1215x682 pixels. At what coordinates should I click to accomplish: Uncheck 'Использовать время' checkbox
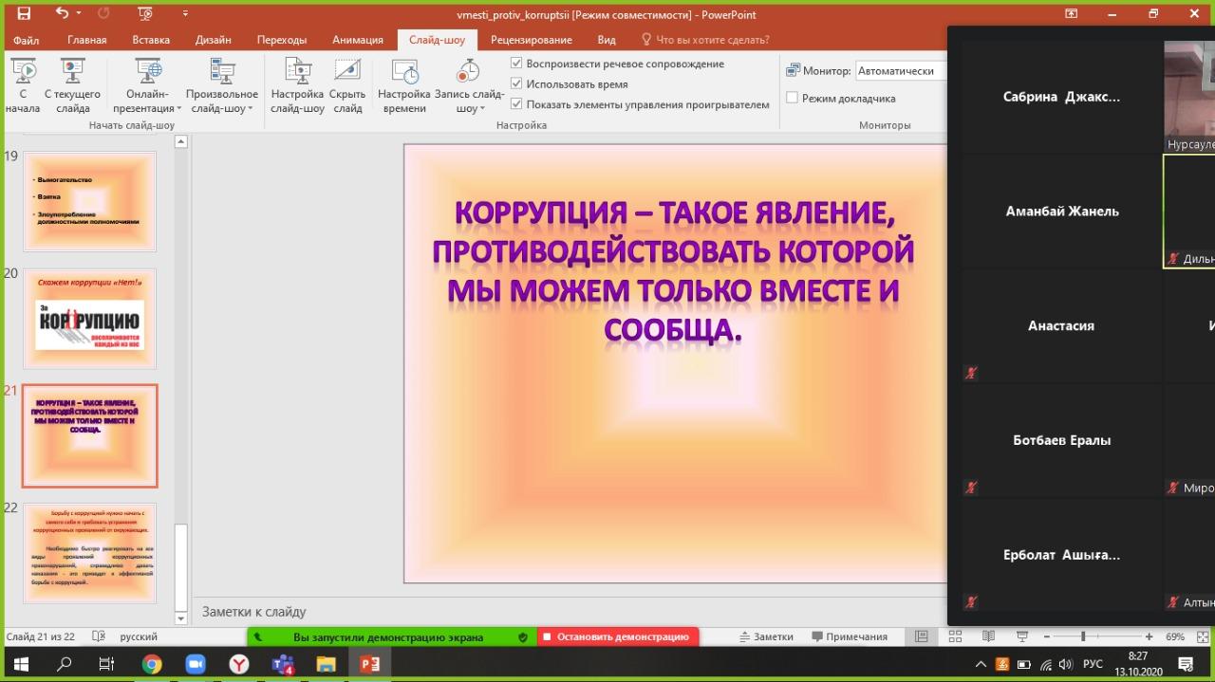(517, 84)
